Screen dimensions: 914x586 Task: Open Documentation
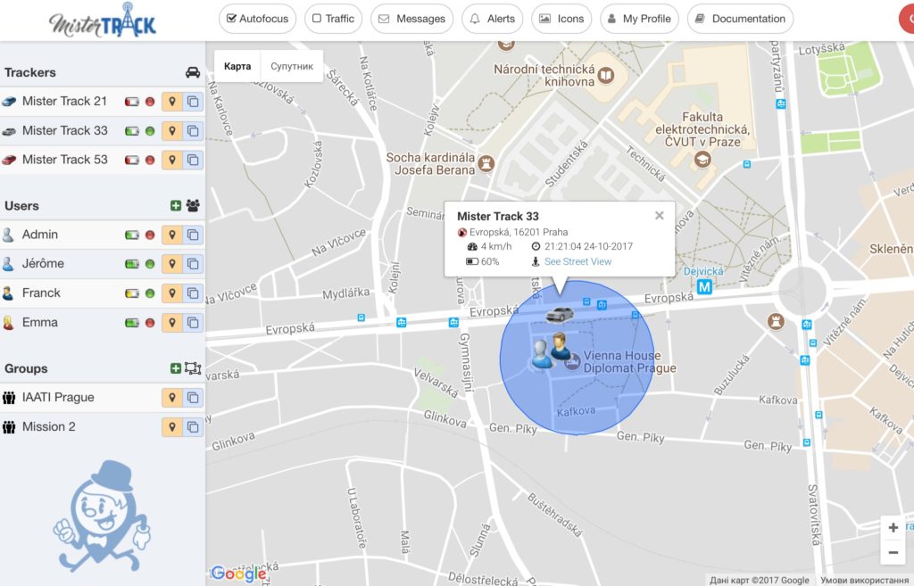point(740,19)
